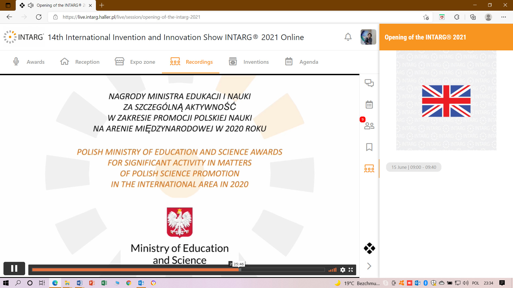
Task: Open the Inventions tab
Action: click(x=249, y=62)
